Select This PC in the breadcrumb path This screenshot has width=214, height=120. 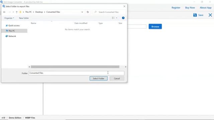click(28, 12)
